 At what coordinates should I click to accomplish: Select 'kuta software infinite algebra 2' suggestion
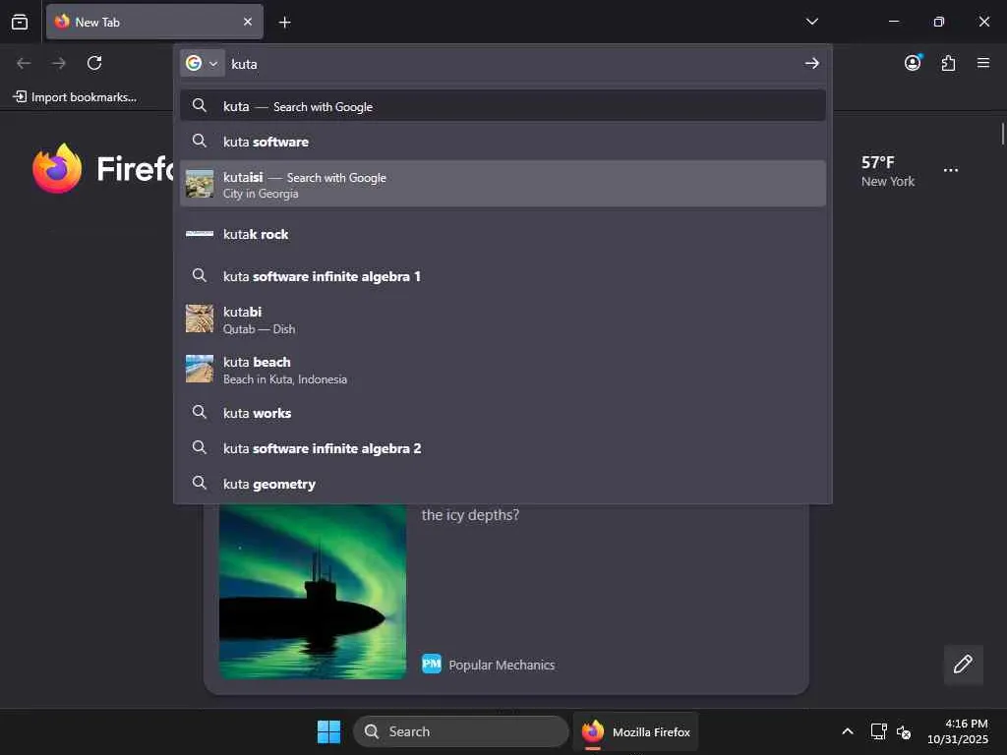click(503, 448)
